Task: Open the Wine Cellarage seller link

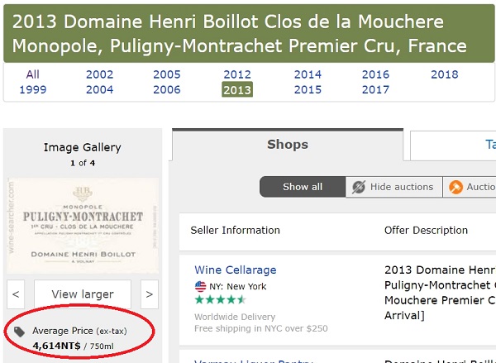Action: 236,270
